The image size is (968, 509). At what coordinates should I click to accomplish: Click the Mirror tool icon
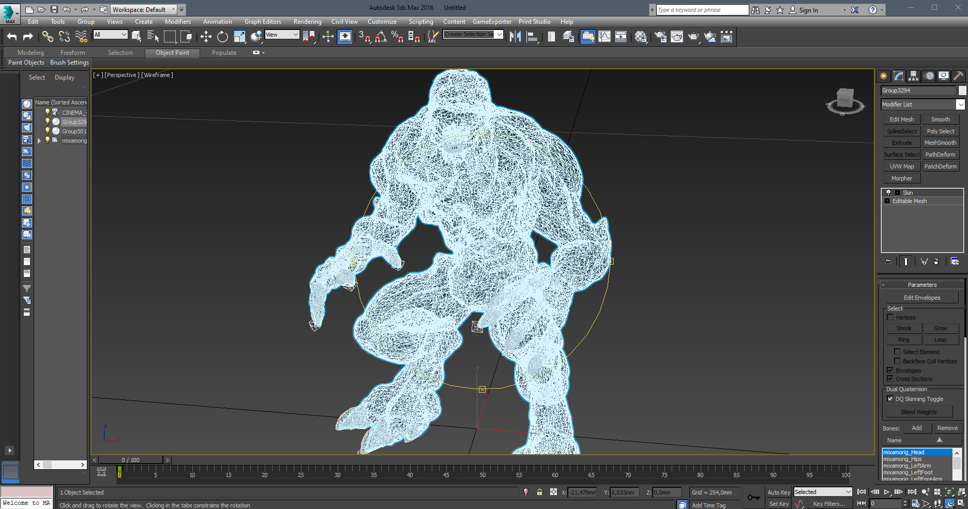coord(515,36)
